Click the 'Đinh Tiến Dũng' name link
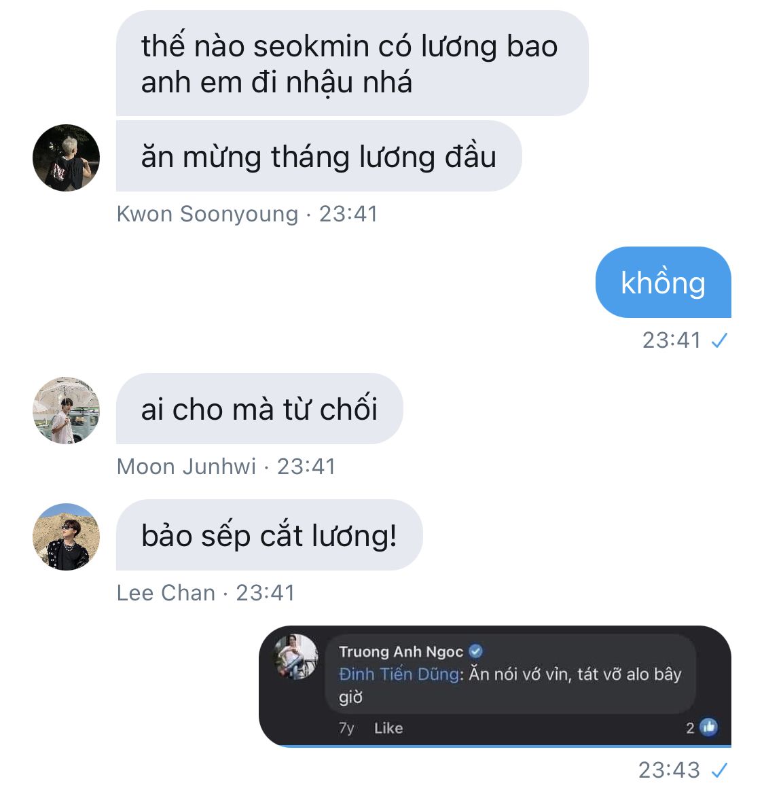Viewport: 764px width, 794px height. pos(399,674)
